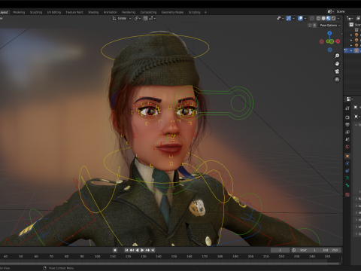Open the Render properties tab icon

347,117
